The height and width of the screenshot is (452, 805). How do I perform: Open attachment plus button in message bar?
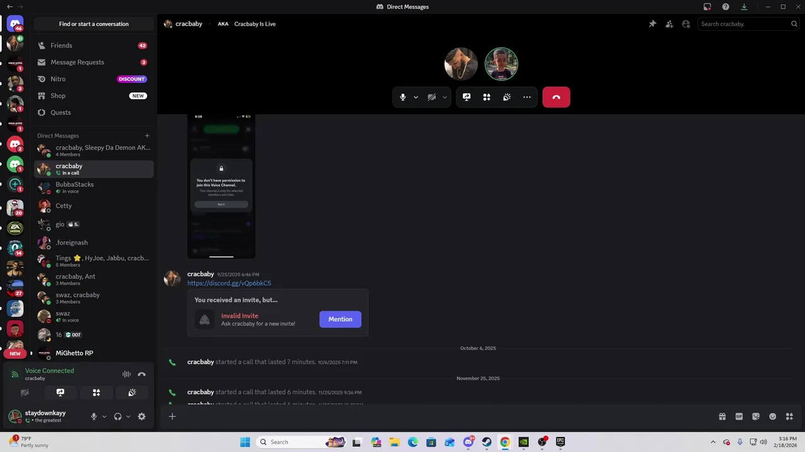pos(172,416)
